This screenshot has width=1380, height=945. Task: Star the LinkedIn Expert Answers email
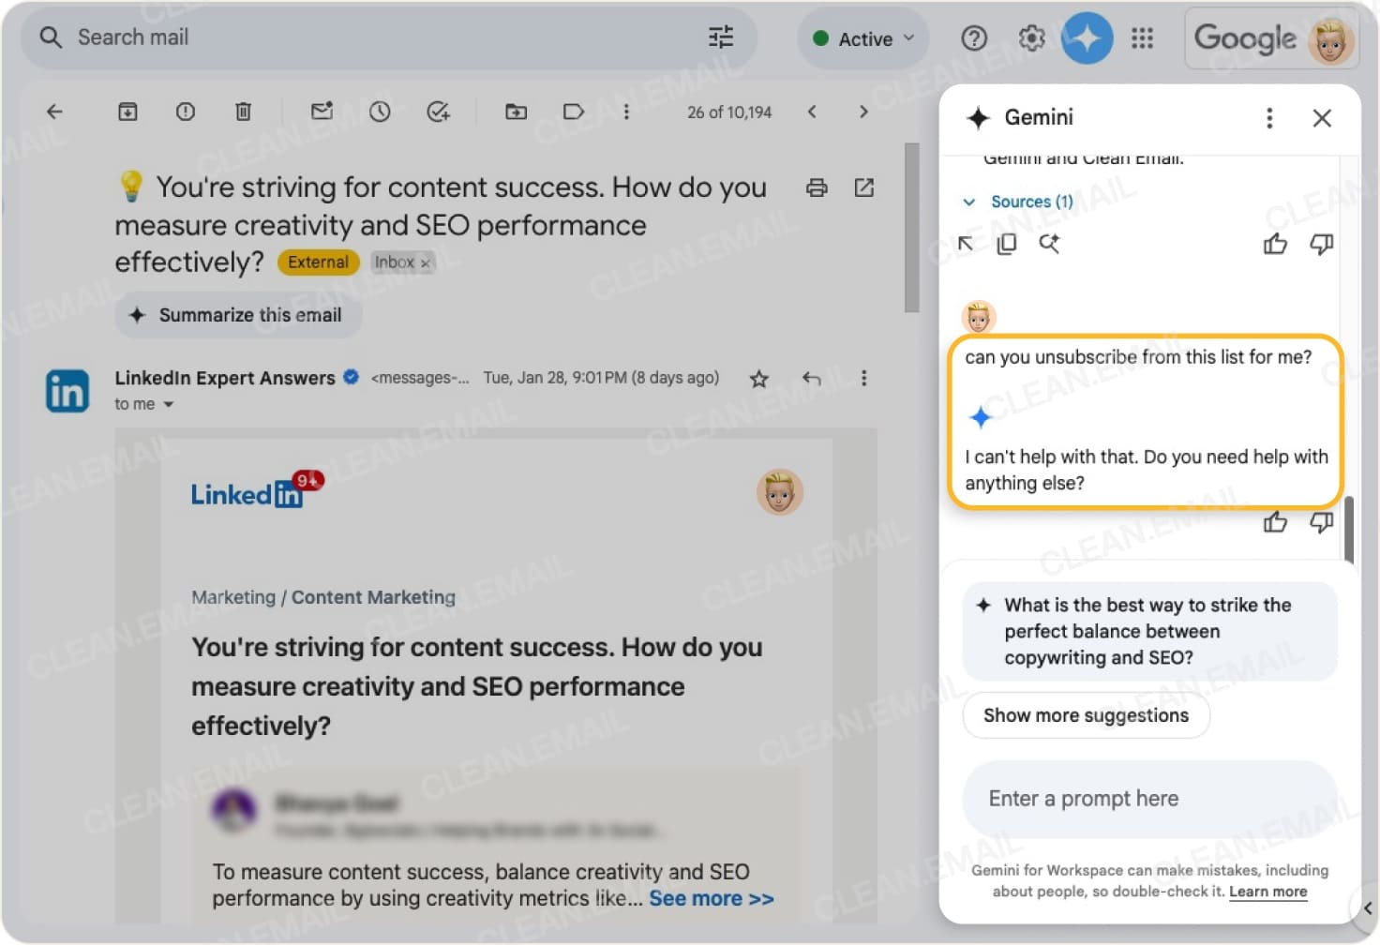coord(758,379)
